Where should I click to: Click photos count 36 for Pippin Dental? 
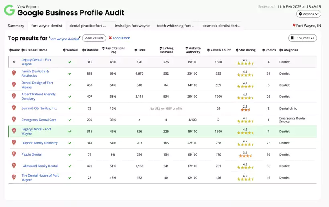click(268, 154)
